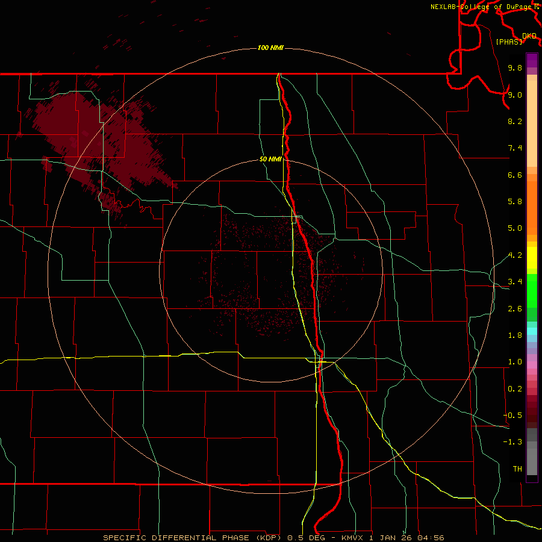Viewport: 542px width, 542px height.
Task: Click the 2.6 value on the scale
Action: (515, 309)
